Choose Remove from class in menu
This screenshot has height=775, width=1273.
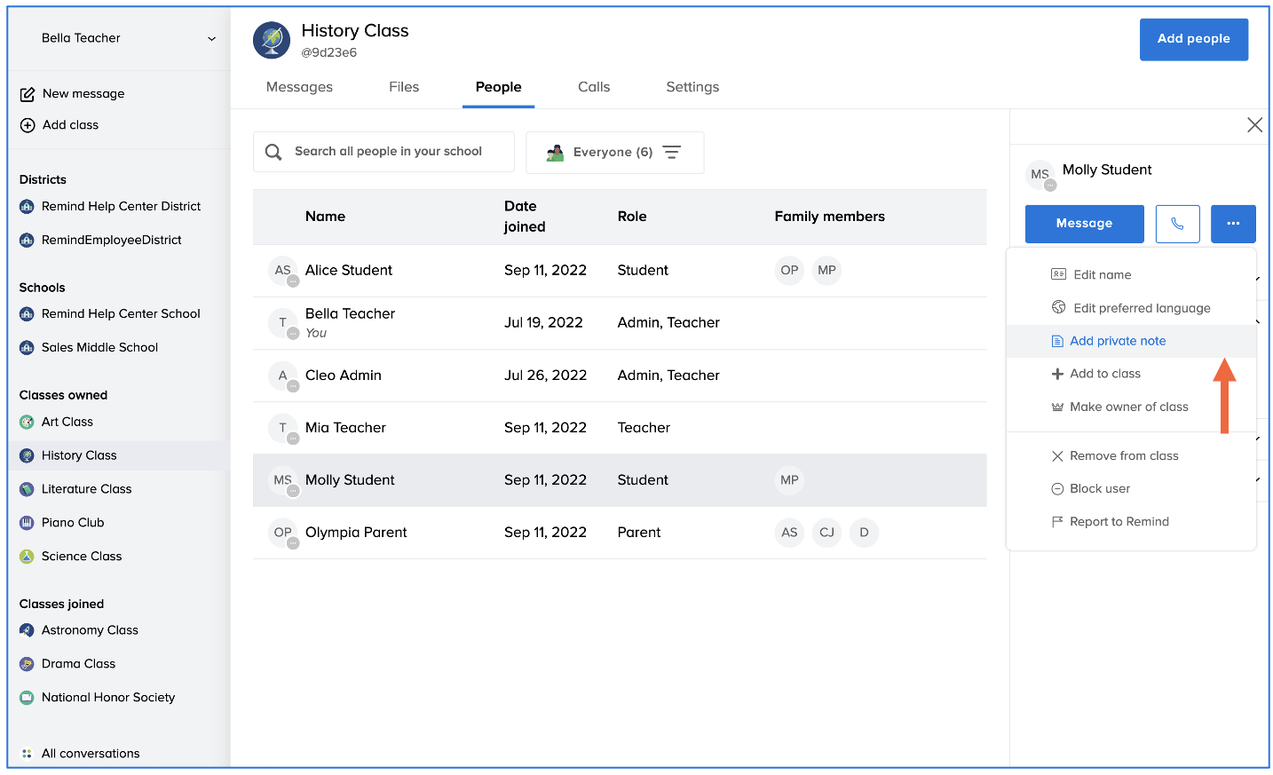1123,456
